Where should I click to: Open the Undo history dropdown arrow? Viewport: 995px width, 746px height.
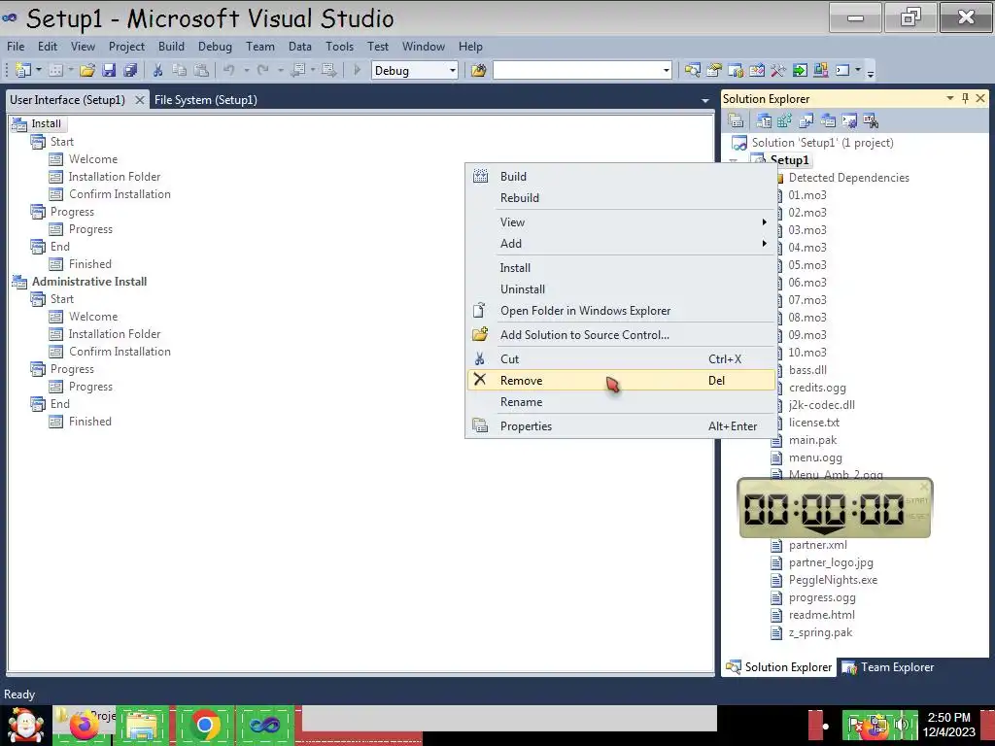pos(246,70)
